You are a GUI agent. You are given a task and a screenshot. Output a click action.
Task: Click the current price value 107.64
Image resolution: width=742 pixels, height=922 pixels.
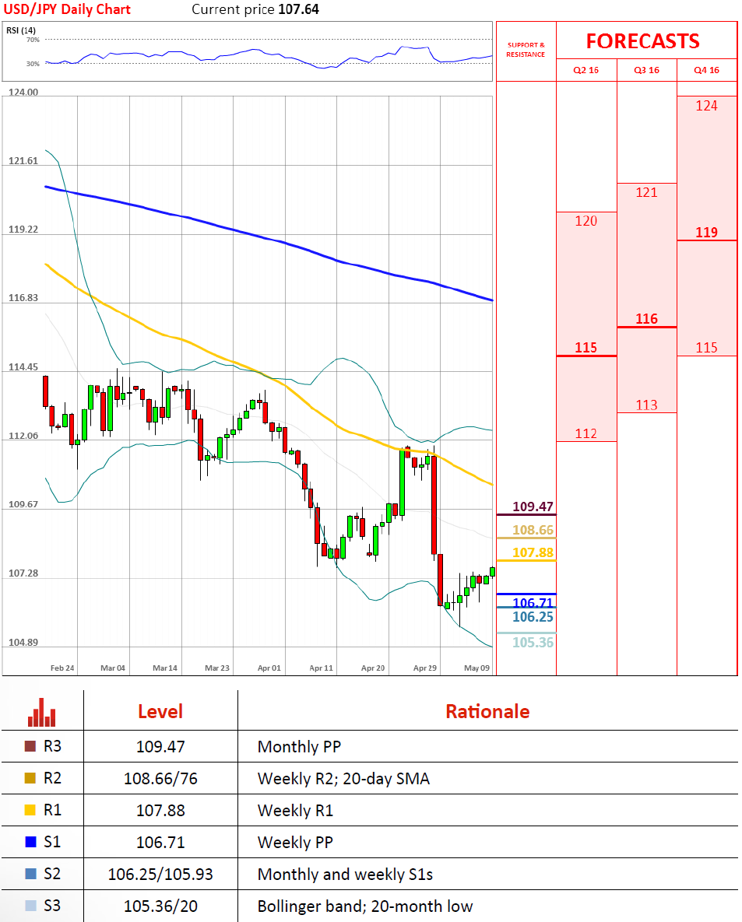click(298, 9)
